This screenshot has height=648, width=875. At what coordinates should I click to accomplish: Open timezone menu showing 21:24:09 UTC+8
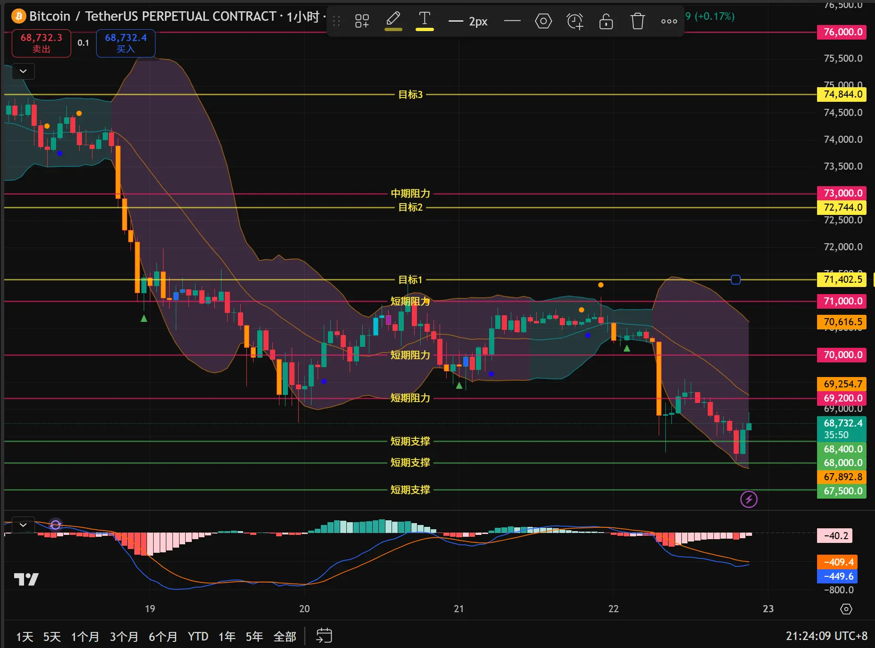point(826,636)
